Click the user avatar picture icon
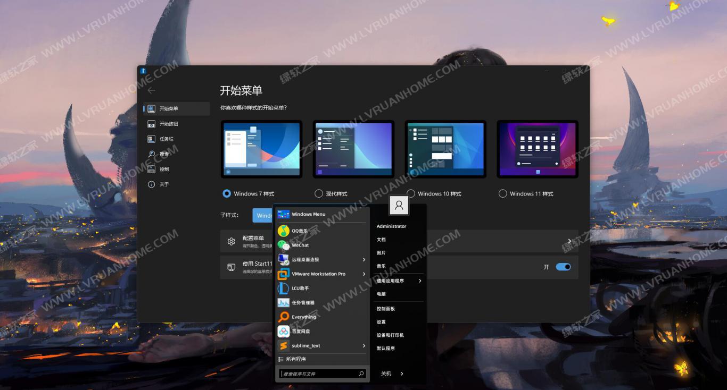The image size is (727, 390). tap(399, 206)
